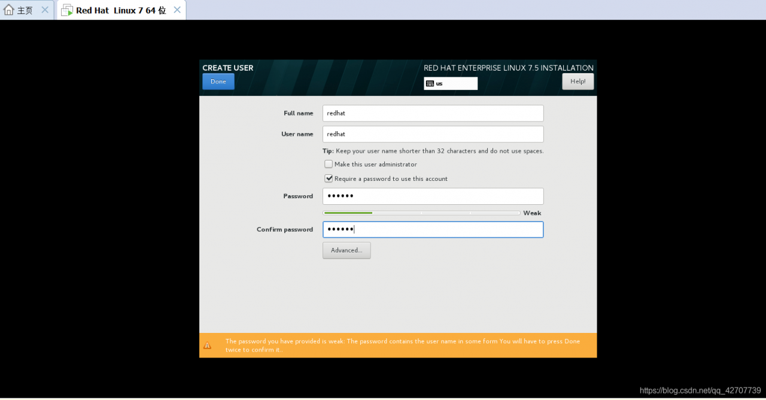The height and width of the screenshot is (400, 766).
Task: Click the blue Done button
Action: [x=218, y=81]
